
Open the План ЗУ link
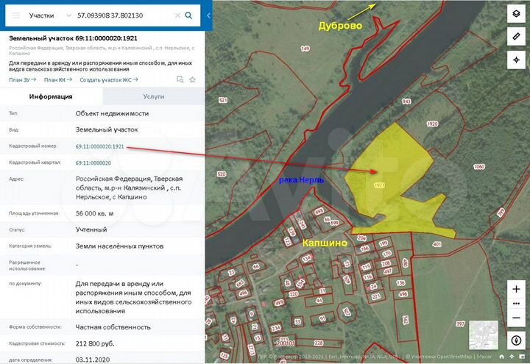pyautogui.click(x=22, y=79)
